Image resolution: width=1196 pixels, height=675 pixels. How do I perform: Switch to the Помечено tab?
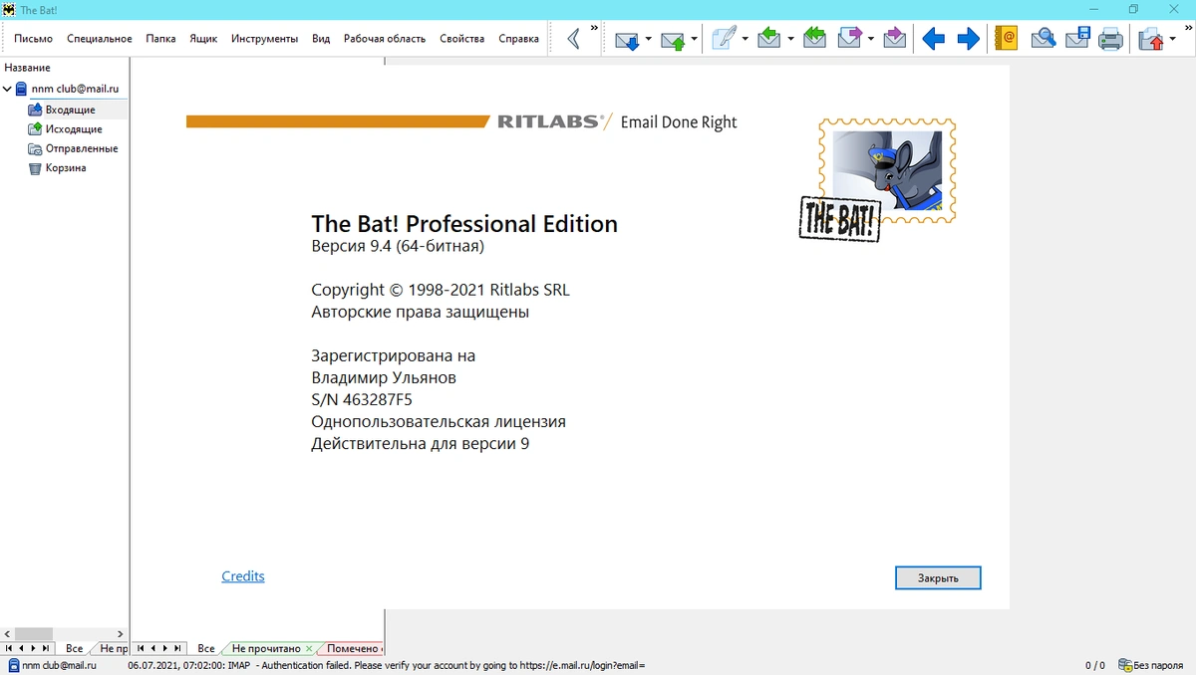353,648
